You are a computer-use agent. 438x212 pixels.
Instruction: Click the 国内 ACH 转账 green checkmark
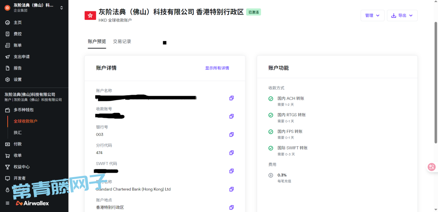coord(271,99)
